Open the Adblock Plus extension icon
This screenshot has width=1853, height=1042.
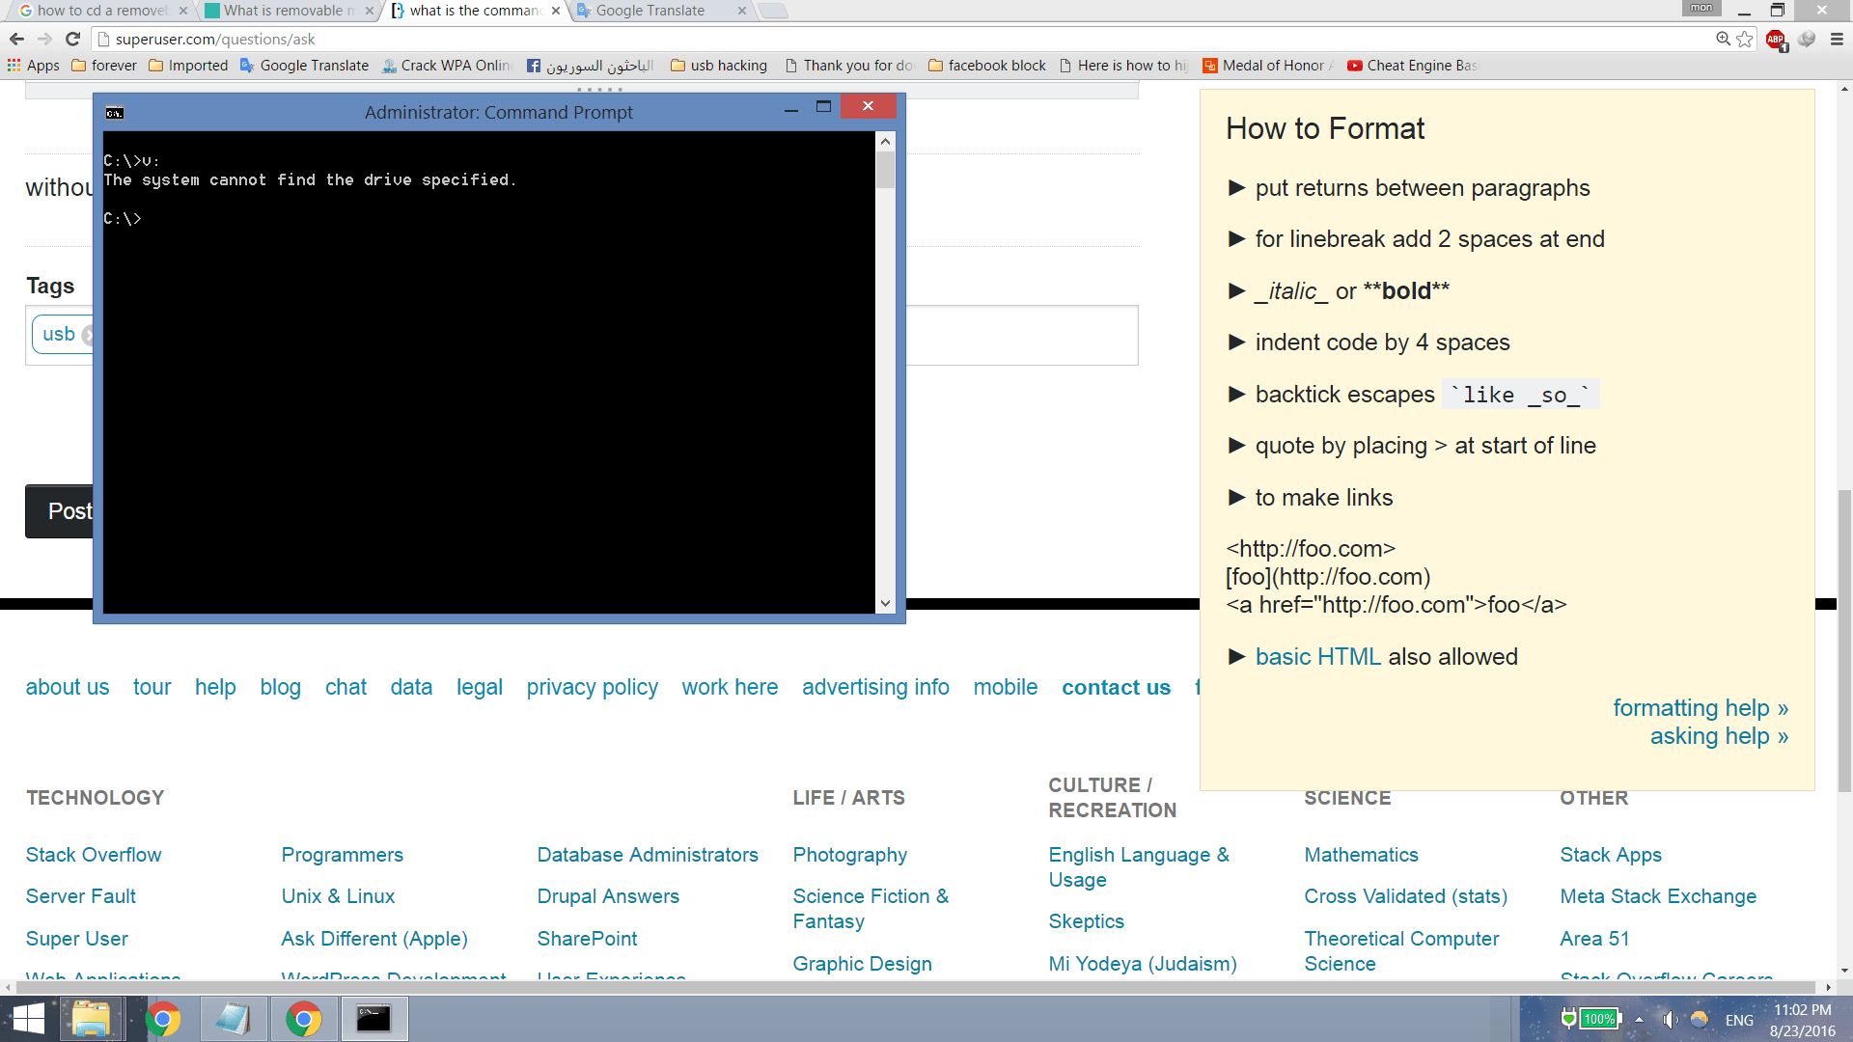tap(1776, 39)
